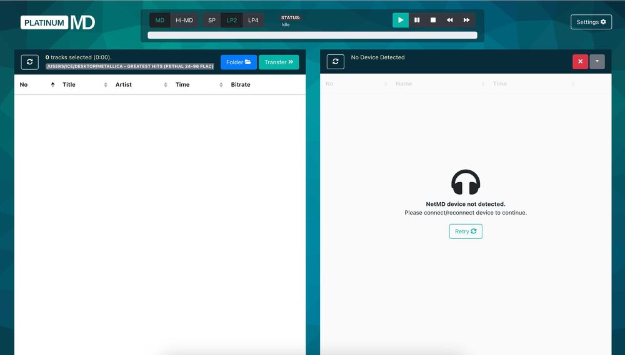The image size is (625, 355).
Task: Skip to previous track using rewind icon
Action: click(449, 21)
